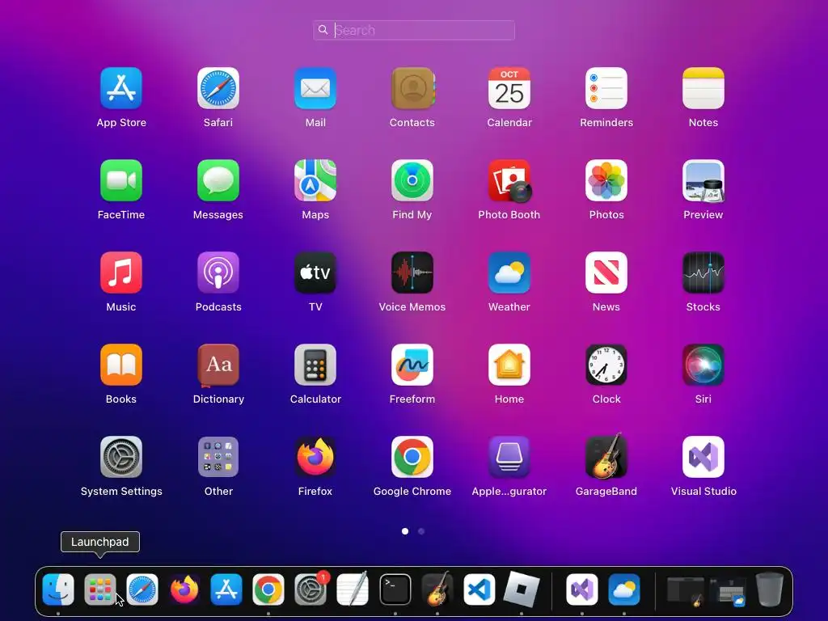Open the Mail app
This screenshot has height=621, width=828.
315,88
